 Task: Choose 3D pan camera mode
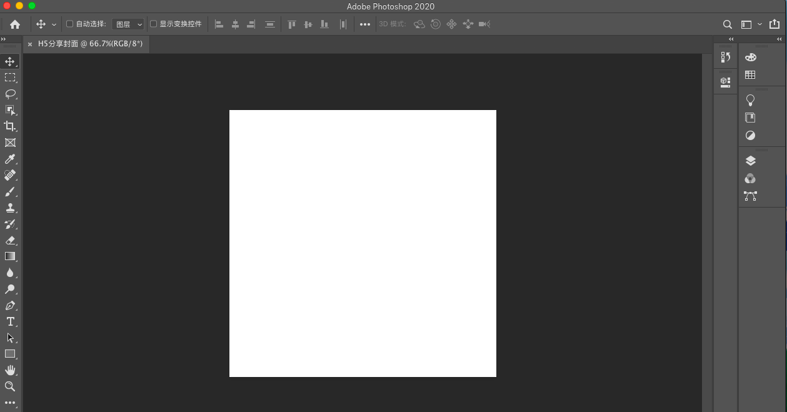[451, 24]
